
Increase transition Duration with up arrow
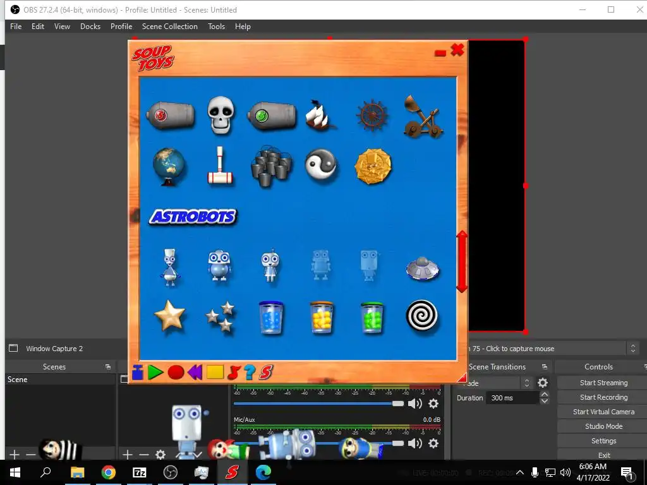point(544,395)
